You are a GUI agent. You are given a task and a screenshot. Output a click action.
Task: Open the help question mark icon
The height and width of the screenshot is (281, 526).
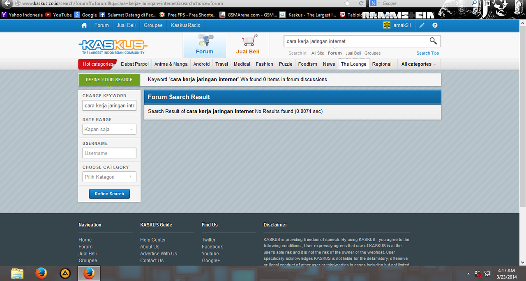(x=435, y=25)
